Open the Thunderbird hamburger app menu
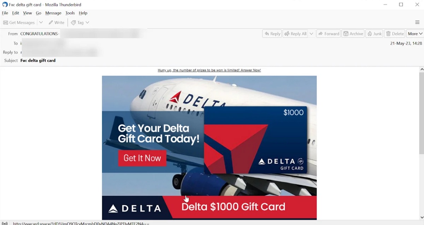The image size is (424, 225). click(417, 22)
